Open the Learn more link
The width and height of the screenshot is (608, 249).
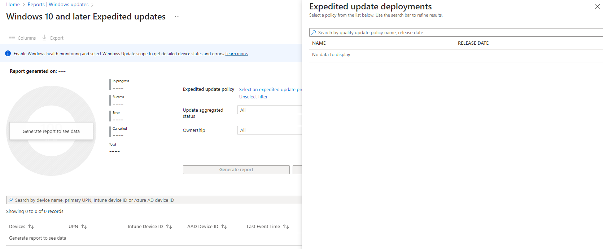[x=237, y=54]
